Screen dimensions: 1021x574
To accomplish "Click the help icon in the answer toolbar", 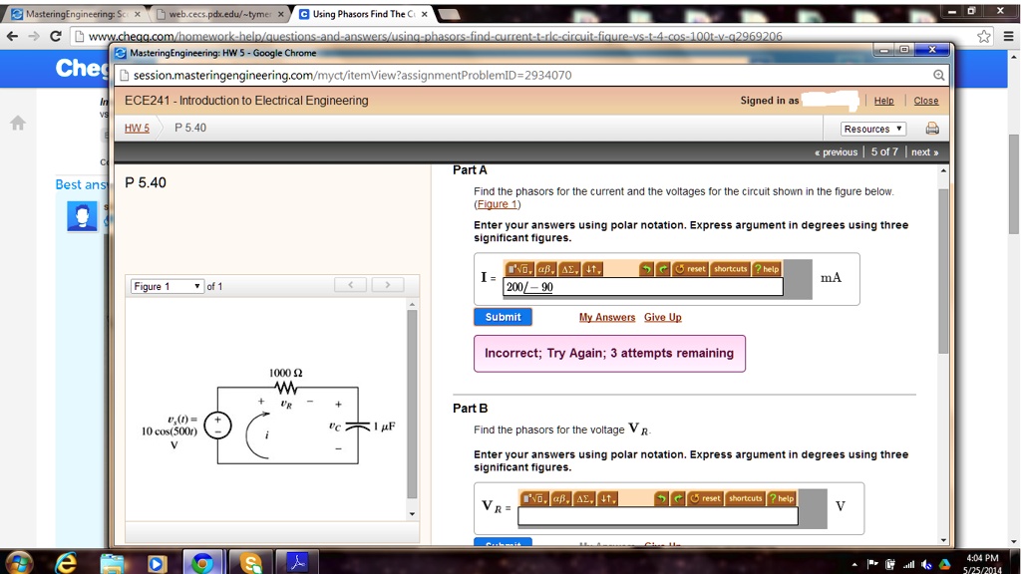I will tap(766, 269).
